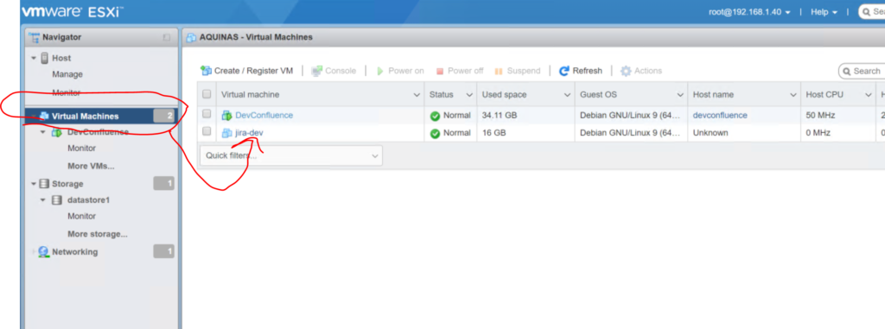The image size is (885, 329).
Task: Click the Navigator panel icon
Action: coord(34,37)
